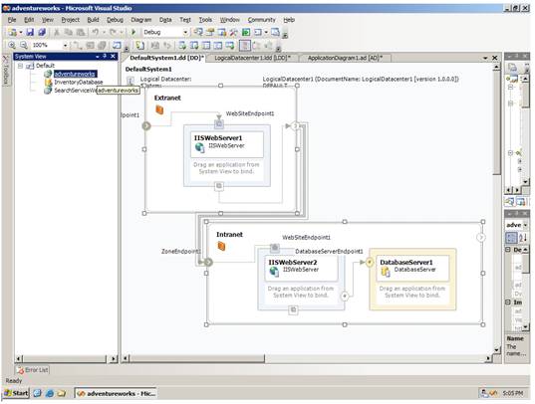Click the Cut toolbar icon

click(57, 33)
